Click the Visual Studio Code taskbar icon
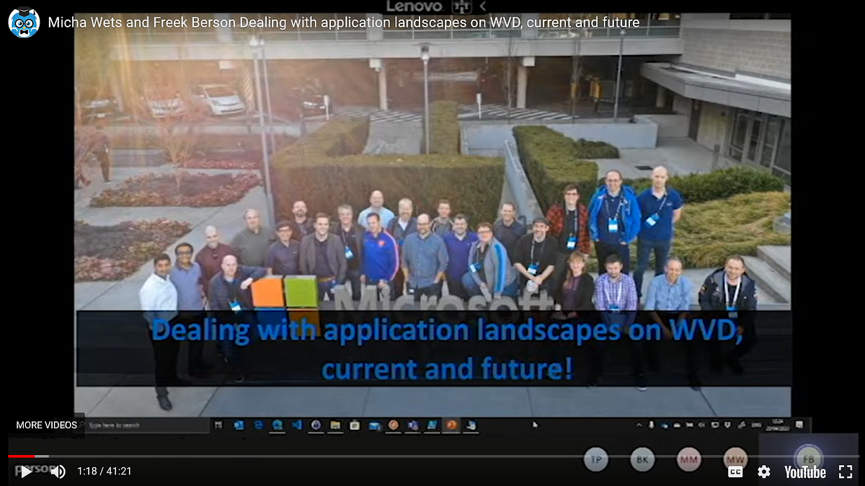 (296, 425)
